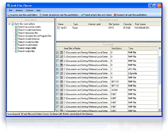The image size is (168, 134).
Task: Click the Delete selected junk files trash icon
Action: click(x=40, y=15)
